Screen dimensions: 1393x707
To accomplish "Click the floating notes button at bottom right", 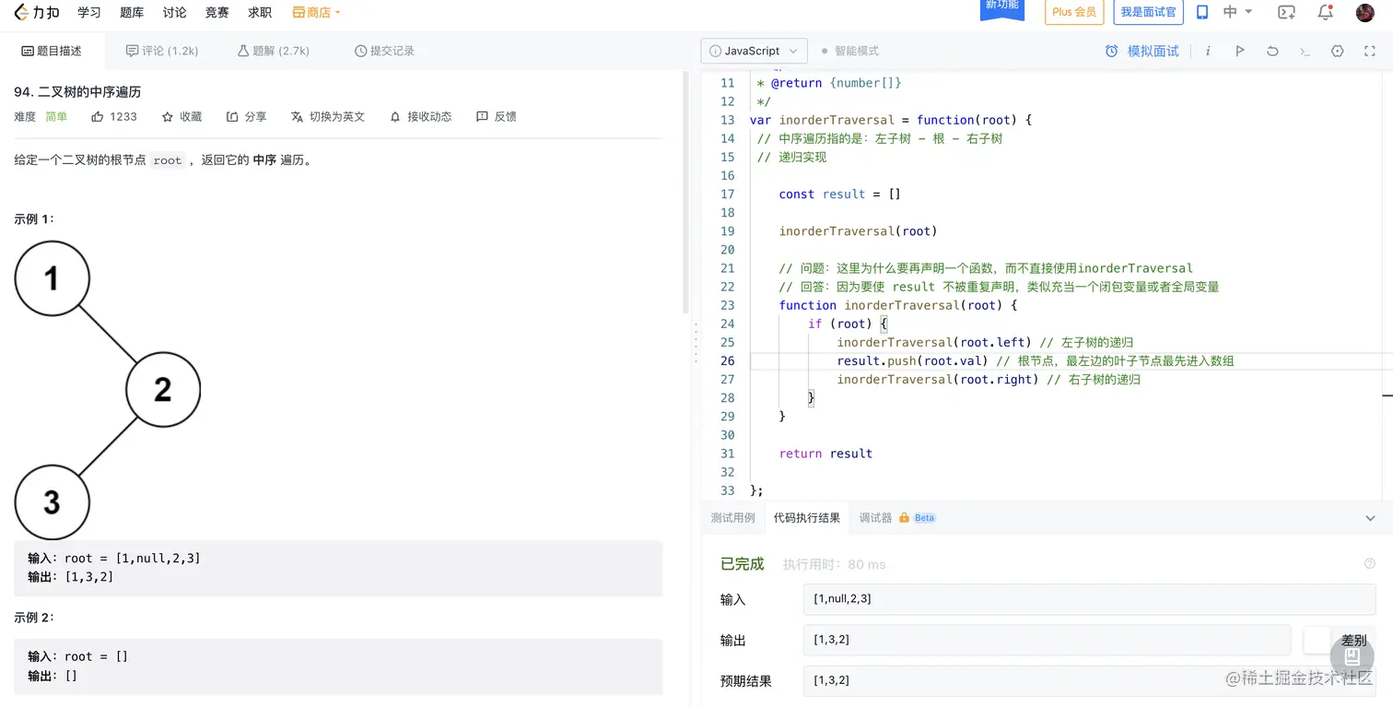I will (x=1352, y=656).
